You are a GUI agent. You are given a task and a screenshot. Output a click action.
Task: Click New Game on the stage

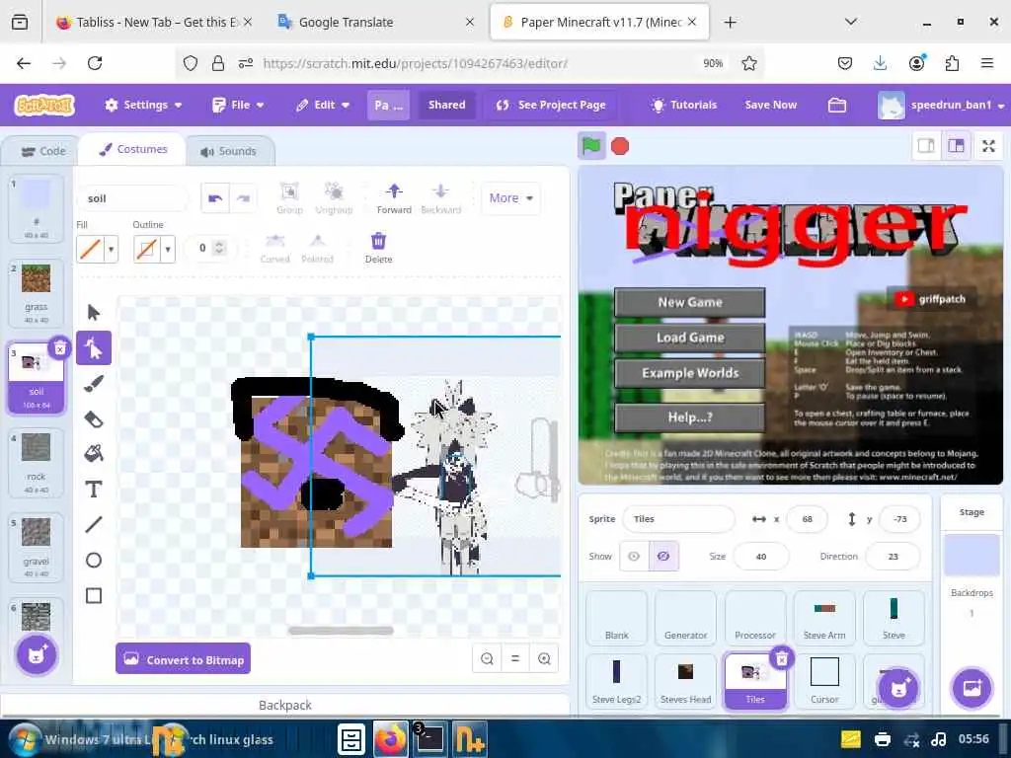click(x=689, y=302)
